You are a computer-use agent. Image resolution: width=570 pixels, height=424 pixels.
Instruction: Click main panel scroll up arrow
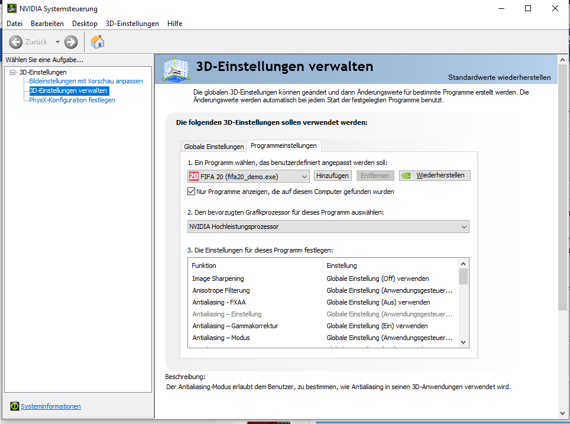point(563,60)
